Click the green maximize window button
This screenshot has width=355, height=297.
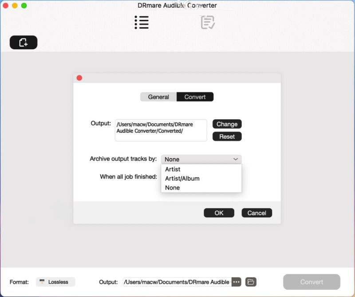[x=24, y=6]
